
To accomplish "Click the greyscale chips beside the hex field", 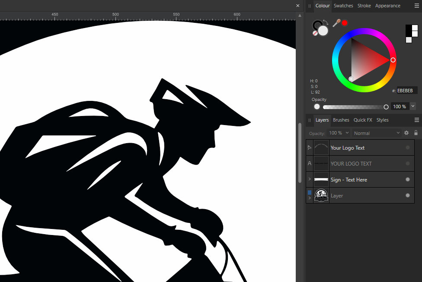I will click(412, 33).
